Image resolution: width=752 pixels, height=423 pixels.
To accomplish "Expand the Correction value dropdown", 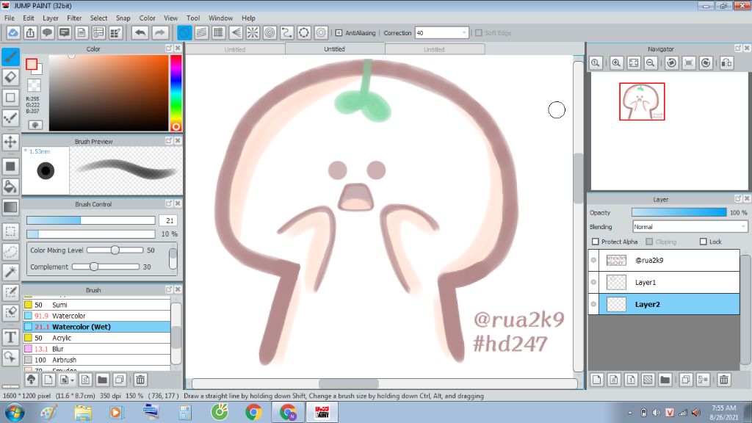I will [464, 33].
